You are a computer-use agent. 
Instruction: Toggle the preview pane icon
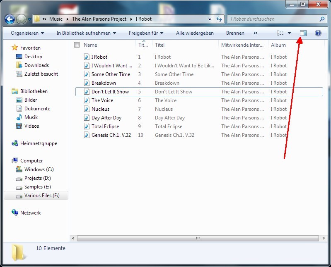303,33
